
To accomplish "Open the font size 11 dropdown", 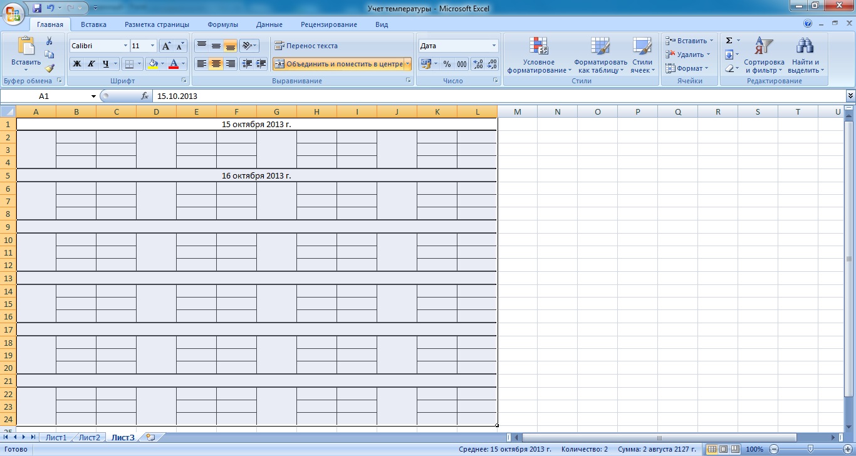I will pos(152,46).
